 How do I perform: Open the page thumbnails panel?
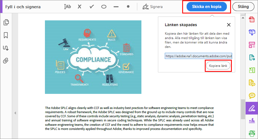[x=6, y=22]
